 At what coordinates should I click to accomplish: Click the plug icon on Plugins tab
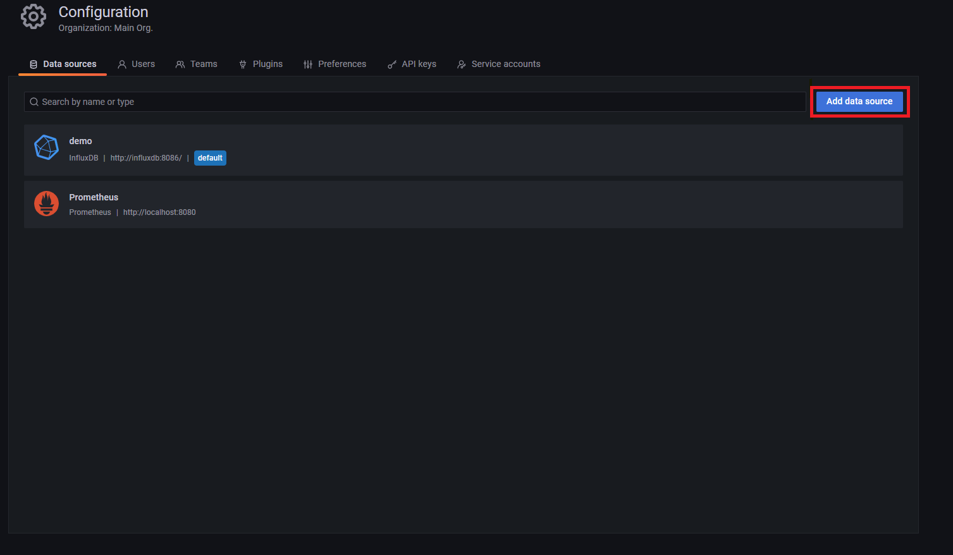tap(243, 64)
